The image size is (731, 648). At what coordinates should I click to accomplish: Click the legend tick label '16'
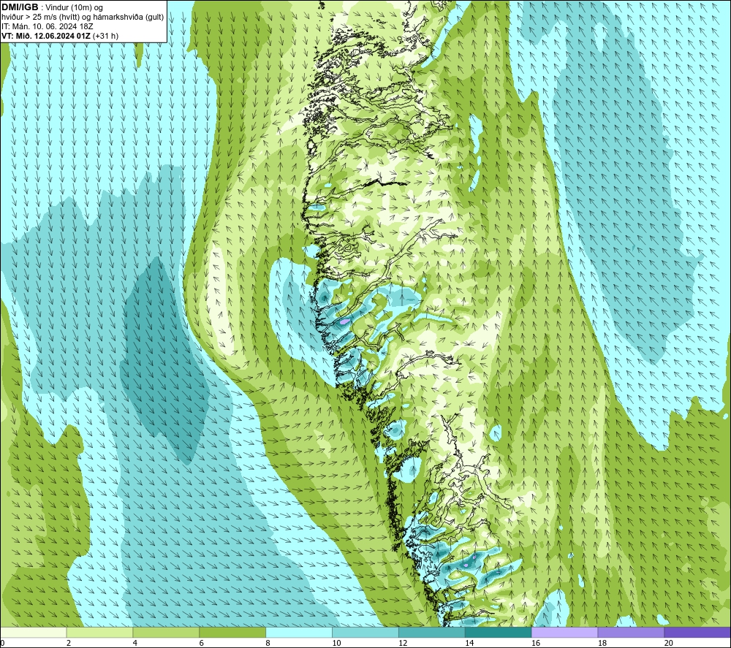[x=536, y=643]
